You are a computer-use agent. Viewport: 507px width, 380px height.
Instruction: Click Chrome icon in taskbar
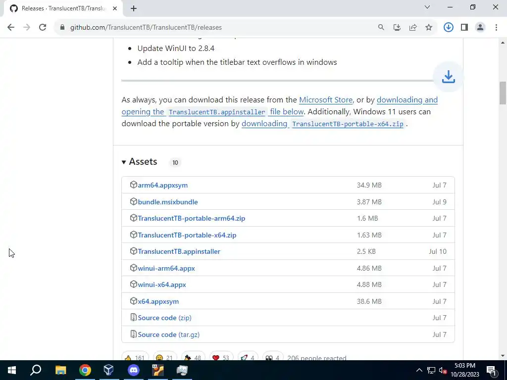pos(85,370)
